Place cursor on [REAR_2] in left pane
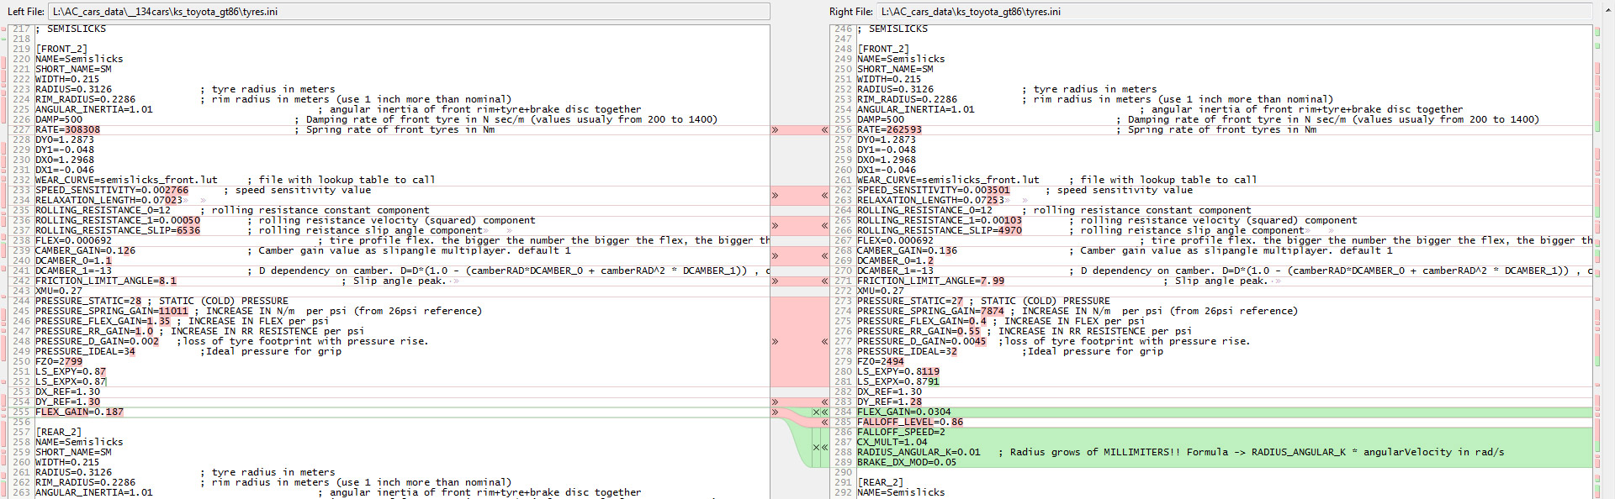The height and width of the screenshot is (499, 1615). tap(61, 433)
